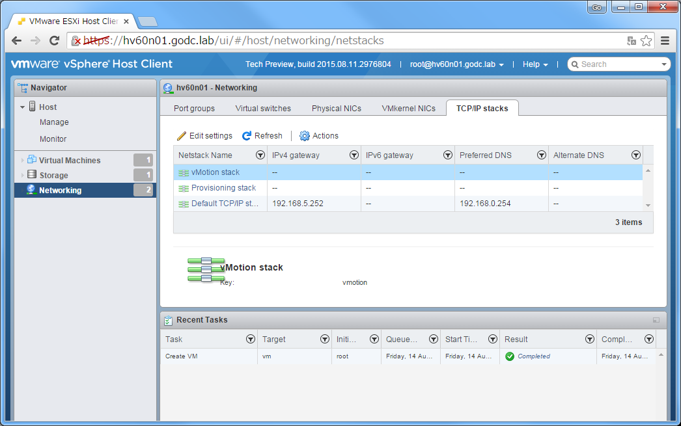The image size is (681, 426).
Task: Open Alternate DNS column filter menu
Action: click(636, 155)
